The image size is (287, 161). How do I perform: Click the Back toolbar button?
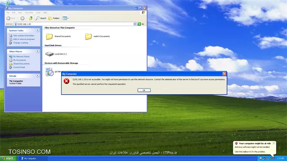[x=11, y=18]
